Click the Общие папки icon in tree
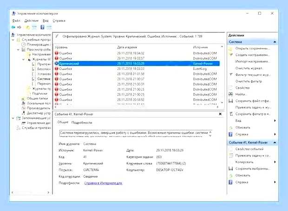This screenshot has height=211, width=288. [x=23, y=99]
